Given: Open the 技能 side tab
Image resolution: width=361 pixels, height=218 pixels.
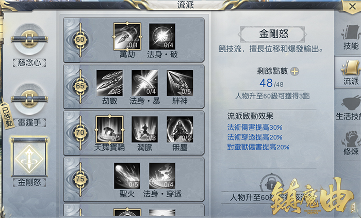Looking at the screenshot, I should pyautogui.click(x=351, y=37).
